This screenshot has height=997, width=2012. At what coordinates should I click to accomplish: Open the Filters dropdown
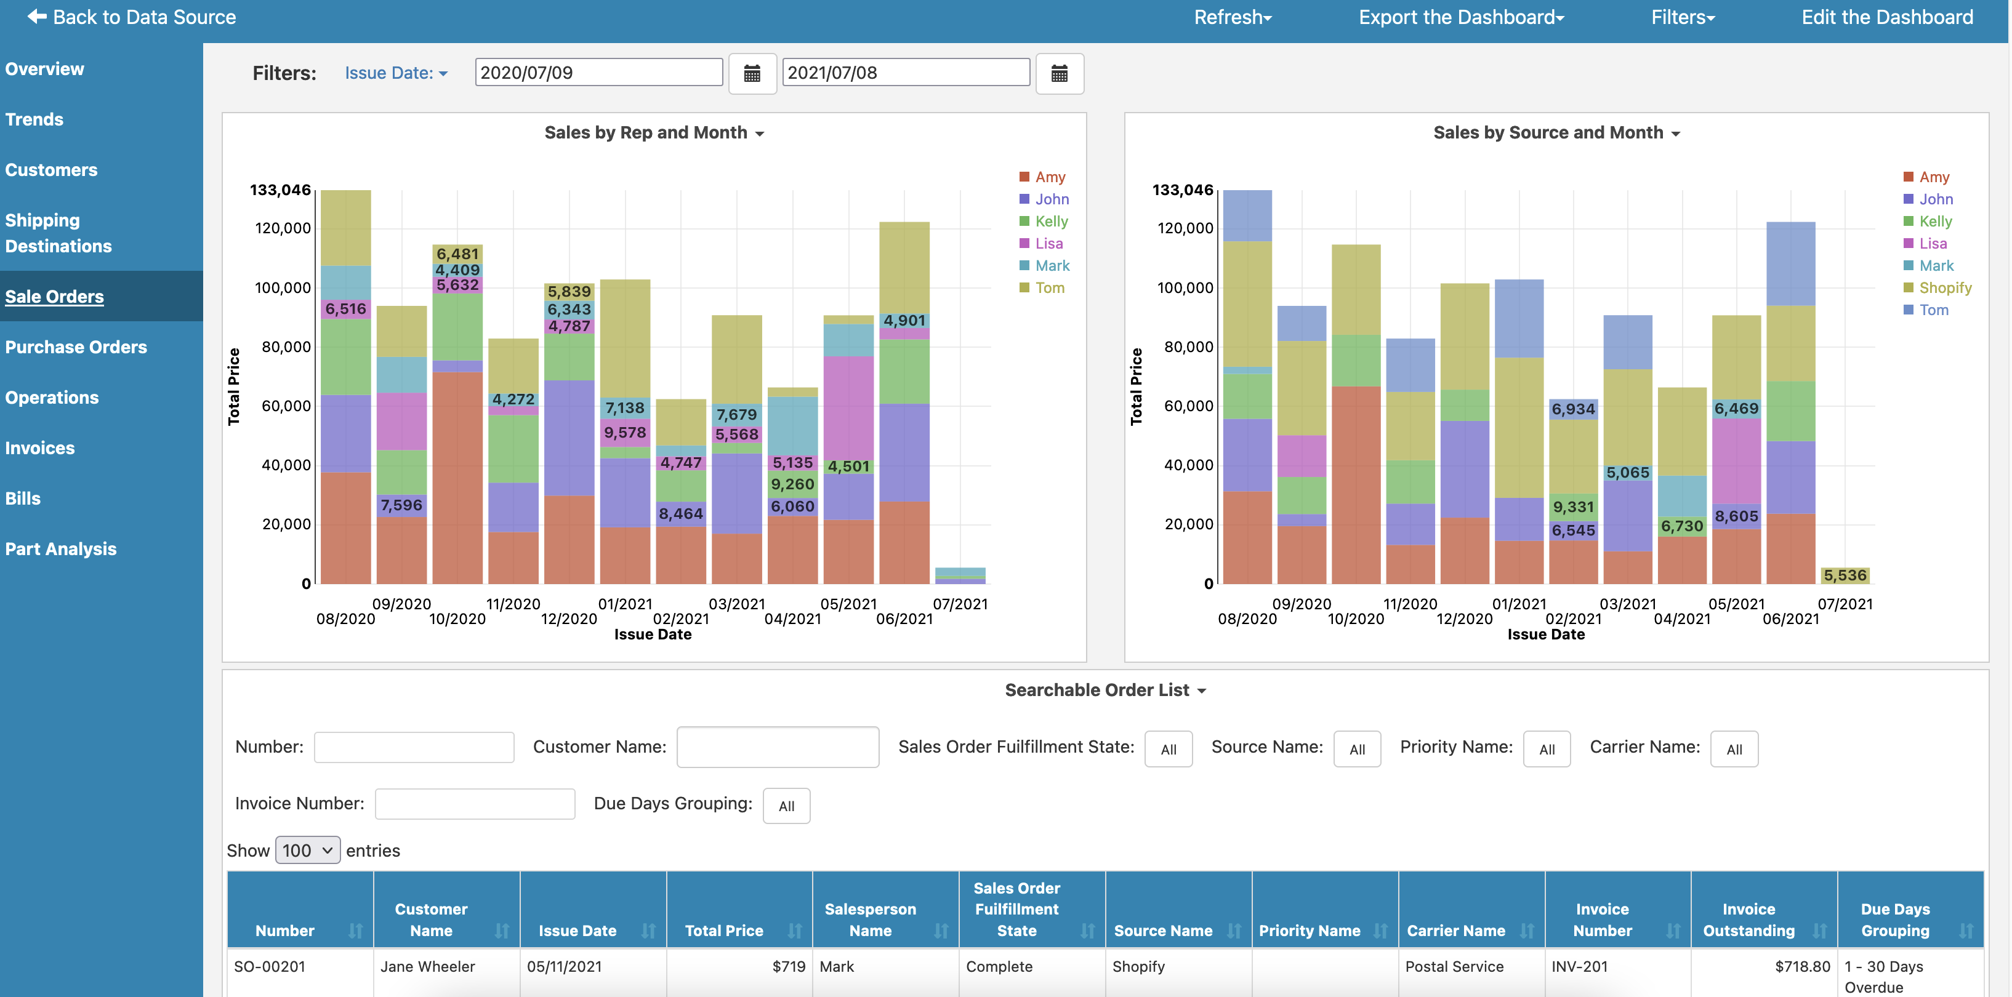pos(1683,17)
